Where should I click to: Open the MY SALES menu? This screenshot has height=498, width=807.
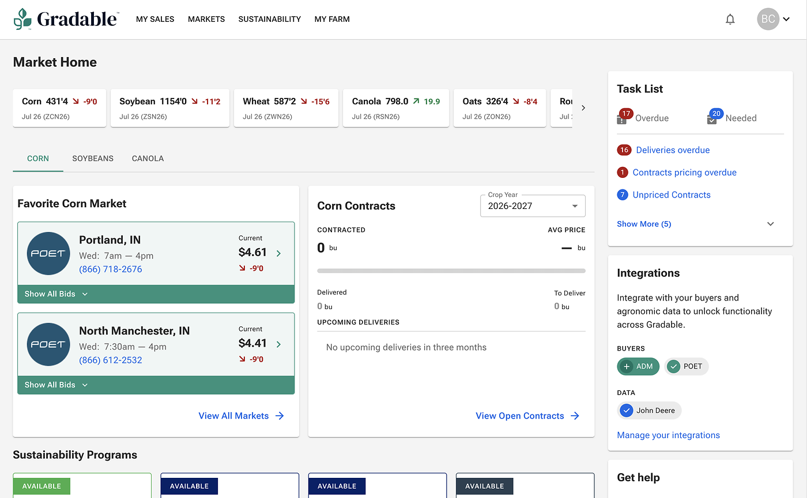[x=155, y=19]
